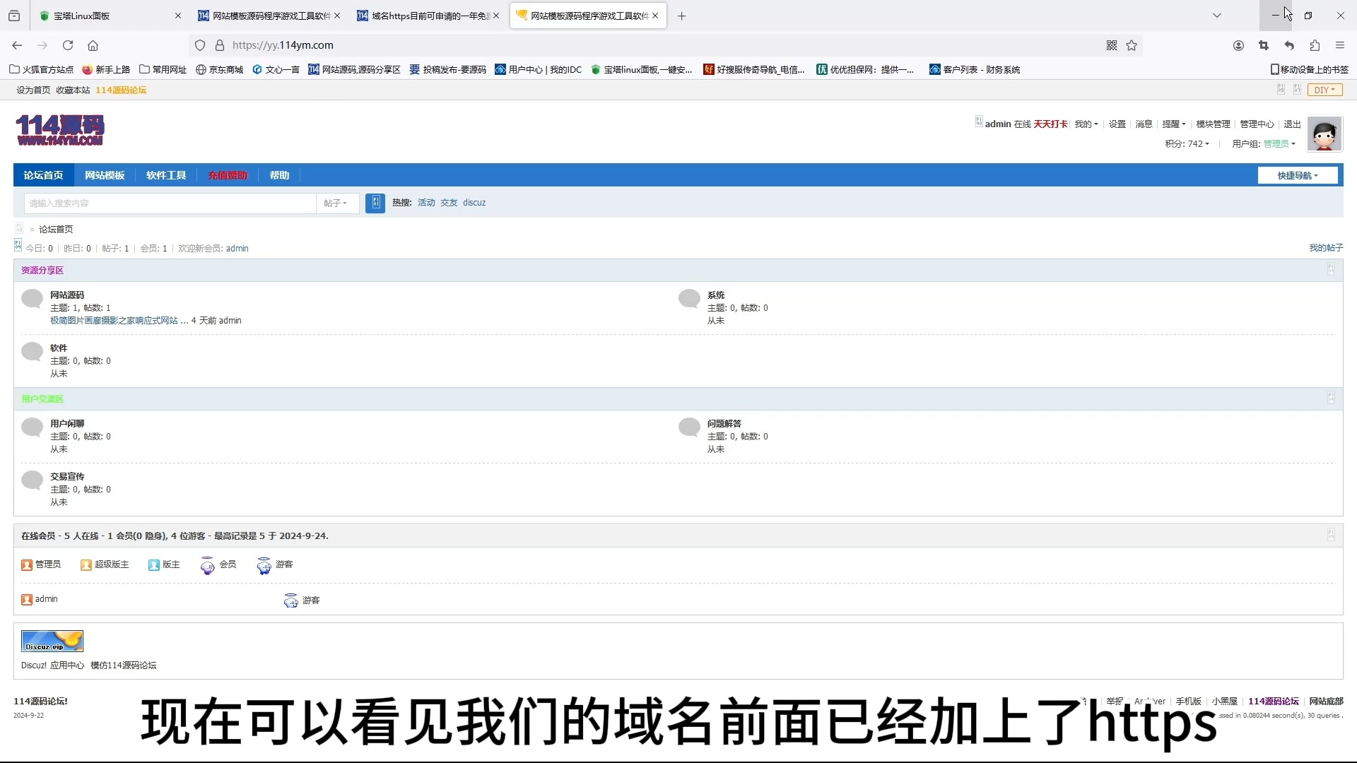Viewport: 1357px width, 763px height.
Task: Bookmark this page with the star icon
Action: pyautogui.click(x=1132, y=45)
